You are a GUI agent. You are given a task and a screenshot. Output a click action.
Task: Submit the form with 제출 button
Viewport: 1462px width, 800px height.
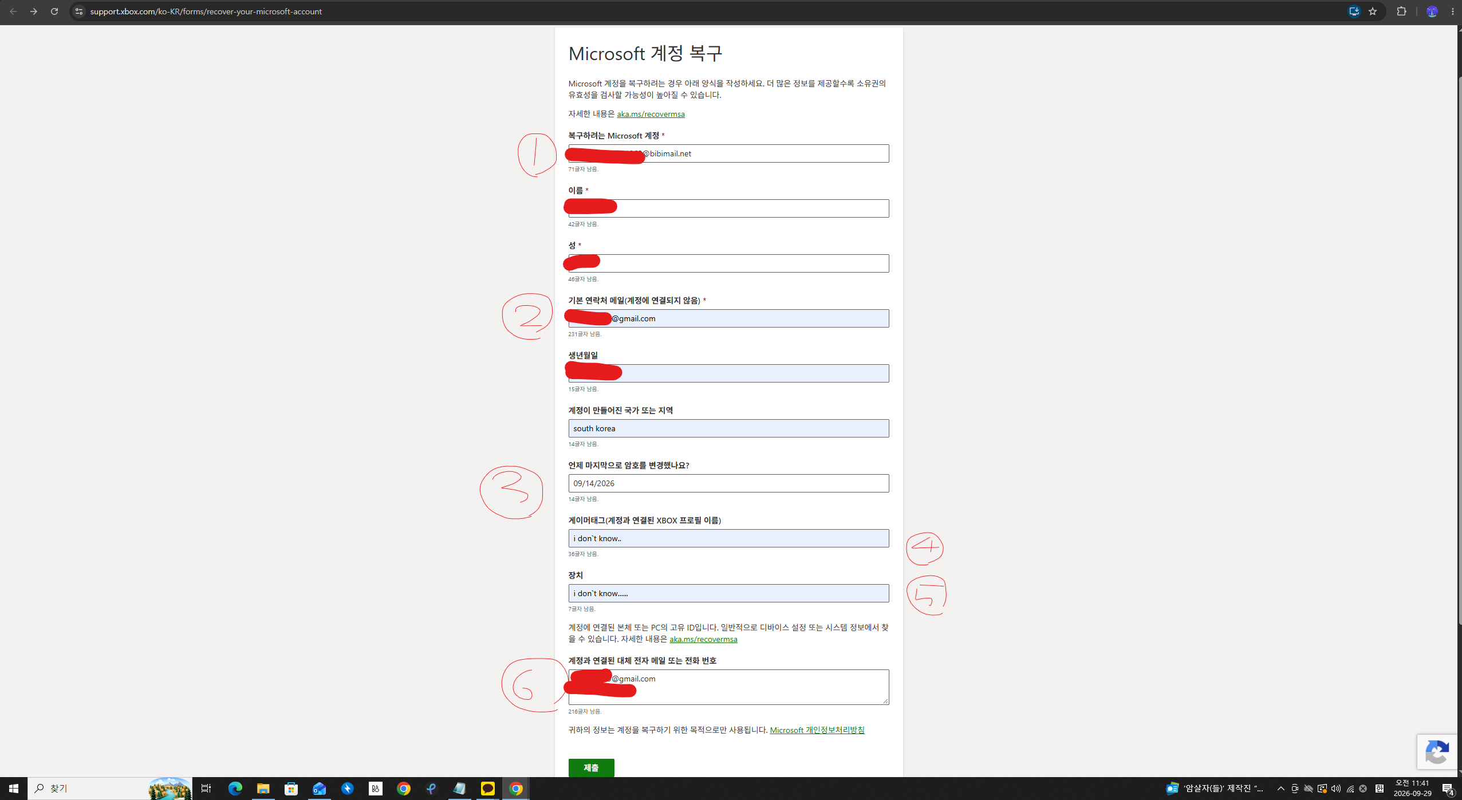tap(591, 767)
